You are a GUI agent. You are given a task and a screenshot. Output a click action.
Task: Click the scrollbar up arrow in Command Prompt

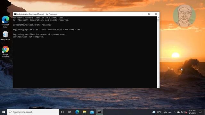pyautogui.click(x=158, y=18)
